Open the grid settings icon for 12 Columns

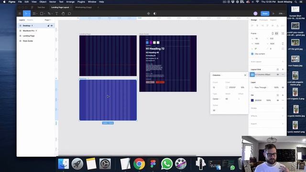pyautogui.click(x=252, y=75)
